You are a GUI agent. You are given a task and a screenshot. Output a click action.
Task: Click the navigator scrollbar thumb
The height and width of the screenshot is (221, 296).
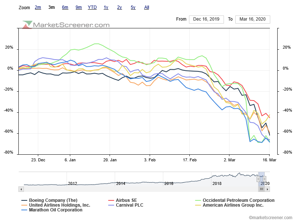click(261, 189)
